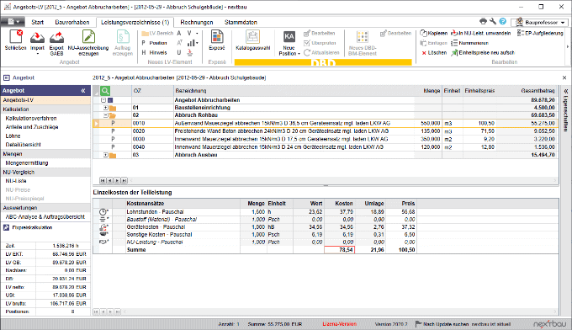The width and height of the screenshot is (572, 330).
Task: Switch to the Start tab
Action: (x=37, y=22)
